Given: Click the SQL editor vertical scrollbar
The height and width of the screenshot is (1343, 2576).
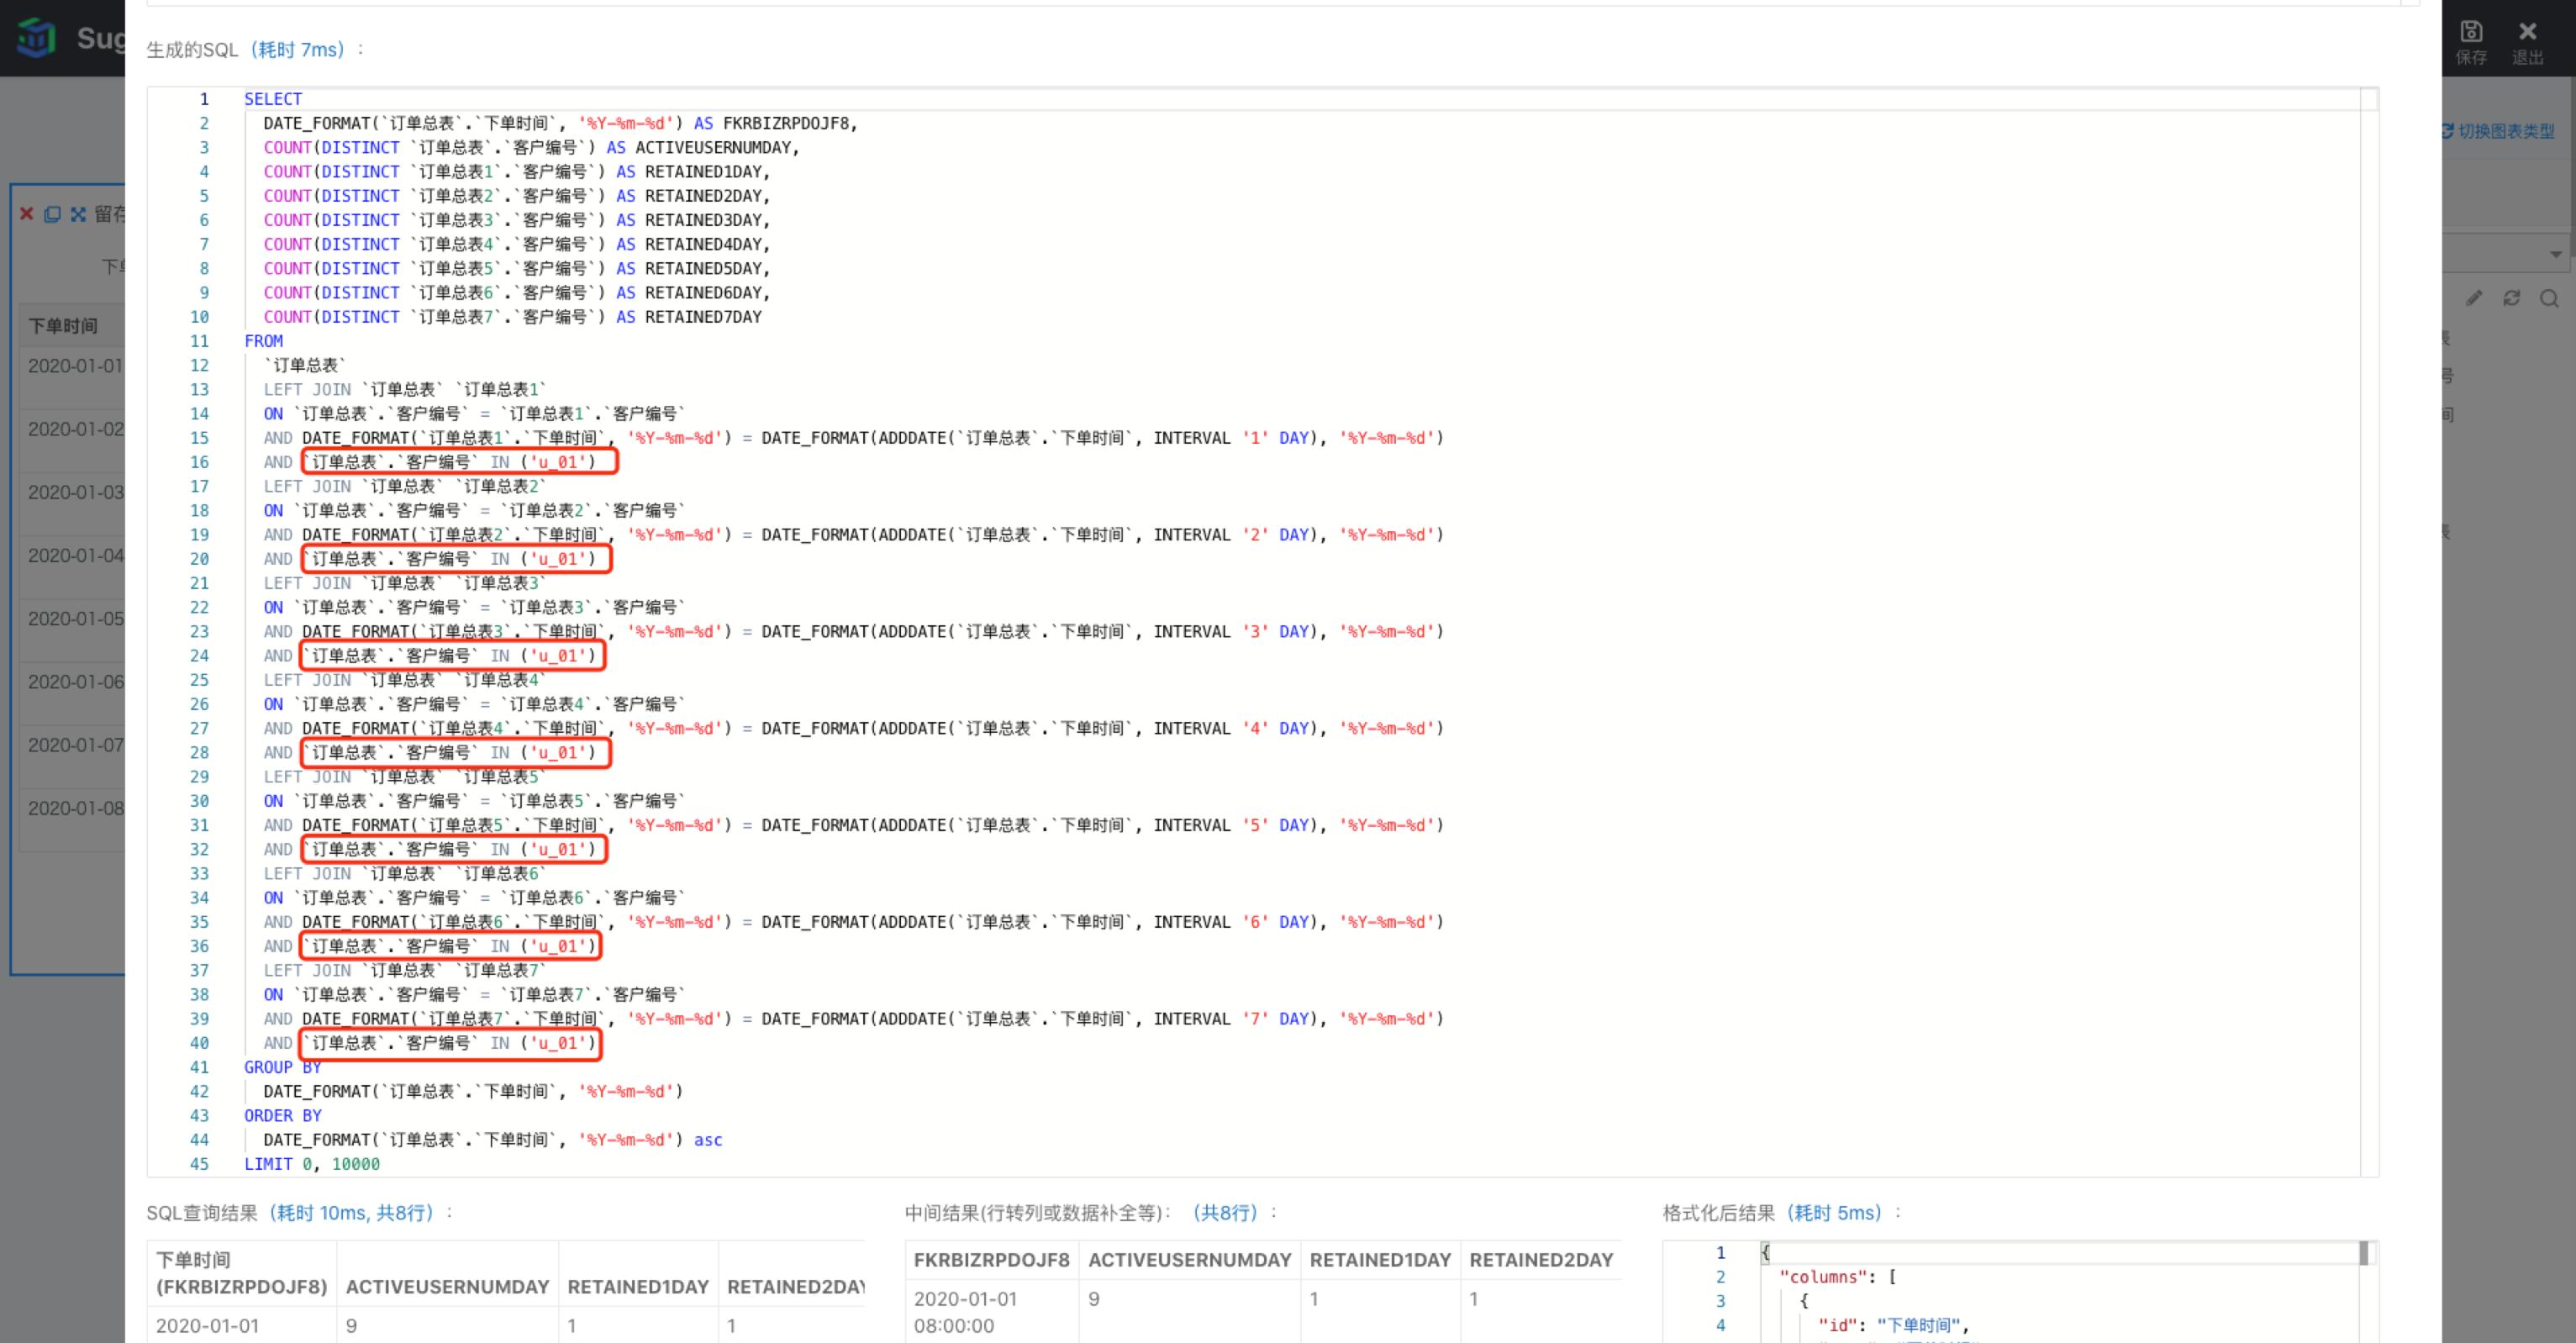Looking at the screenshot, I should [2368, 632].
